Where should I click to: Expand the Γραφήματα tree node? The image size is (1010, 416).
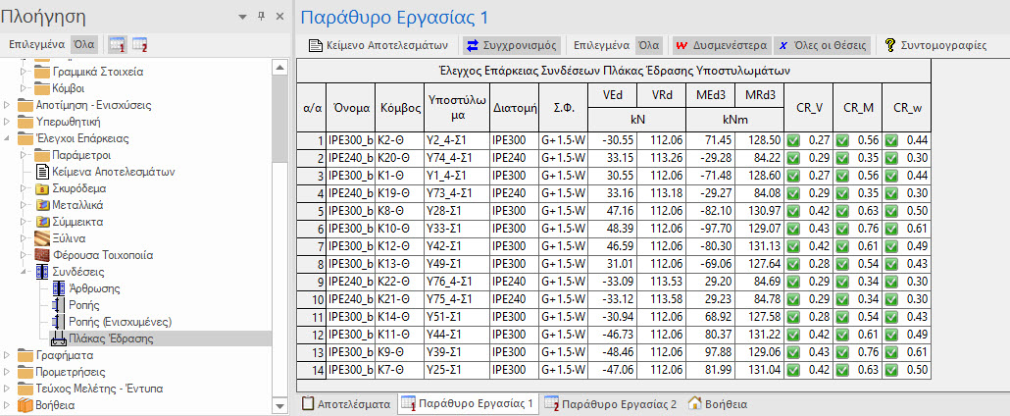coord(10,355)
